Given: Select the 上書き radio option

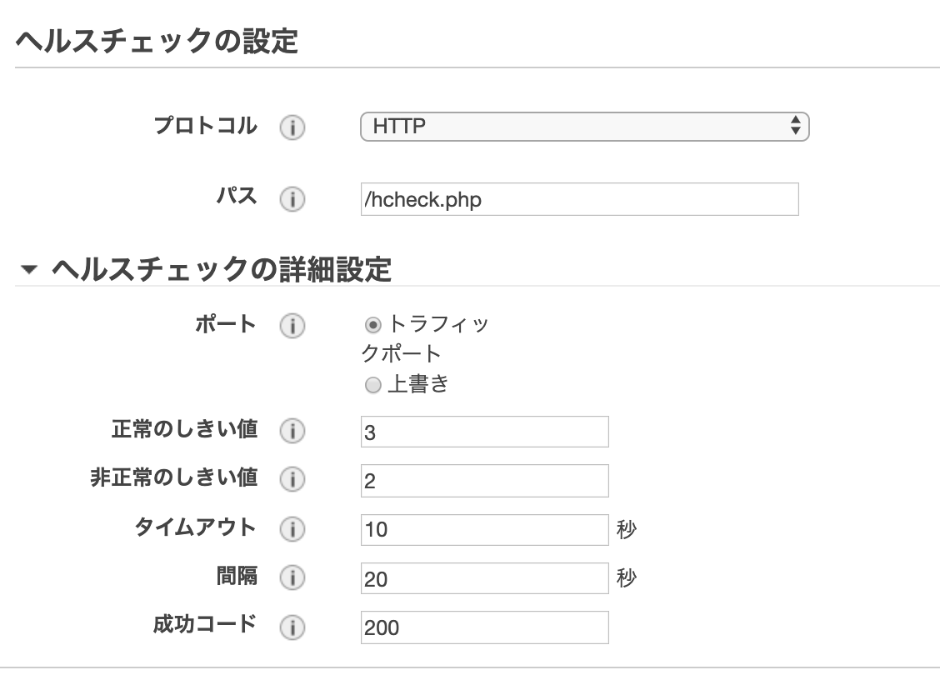Looking at the screenshot, I should [x=372, y=385].
